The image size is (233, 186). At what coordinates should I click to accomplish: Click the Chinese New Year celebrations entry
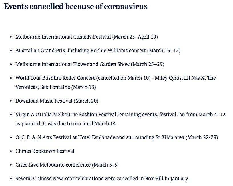pos(102,178)
